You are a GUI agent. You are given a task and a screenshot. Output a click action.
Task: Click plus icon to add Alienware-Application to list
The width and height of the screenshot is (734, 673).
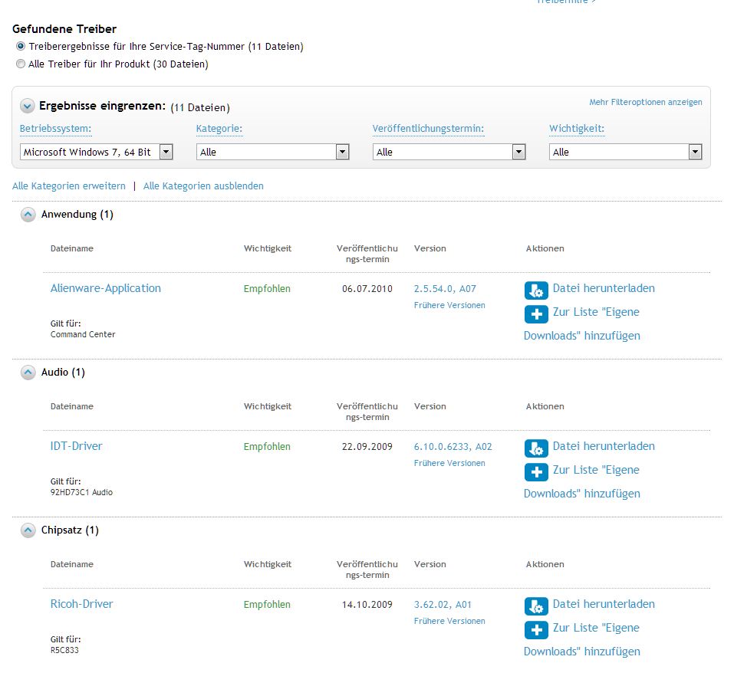point(536,314)
